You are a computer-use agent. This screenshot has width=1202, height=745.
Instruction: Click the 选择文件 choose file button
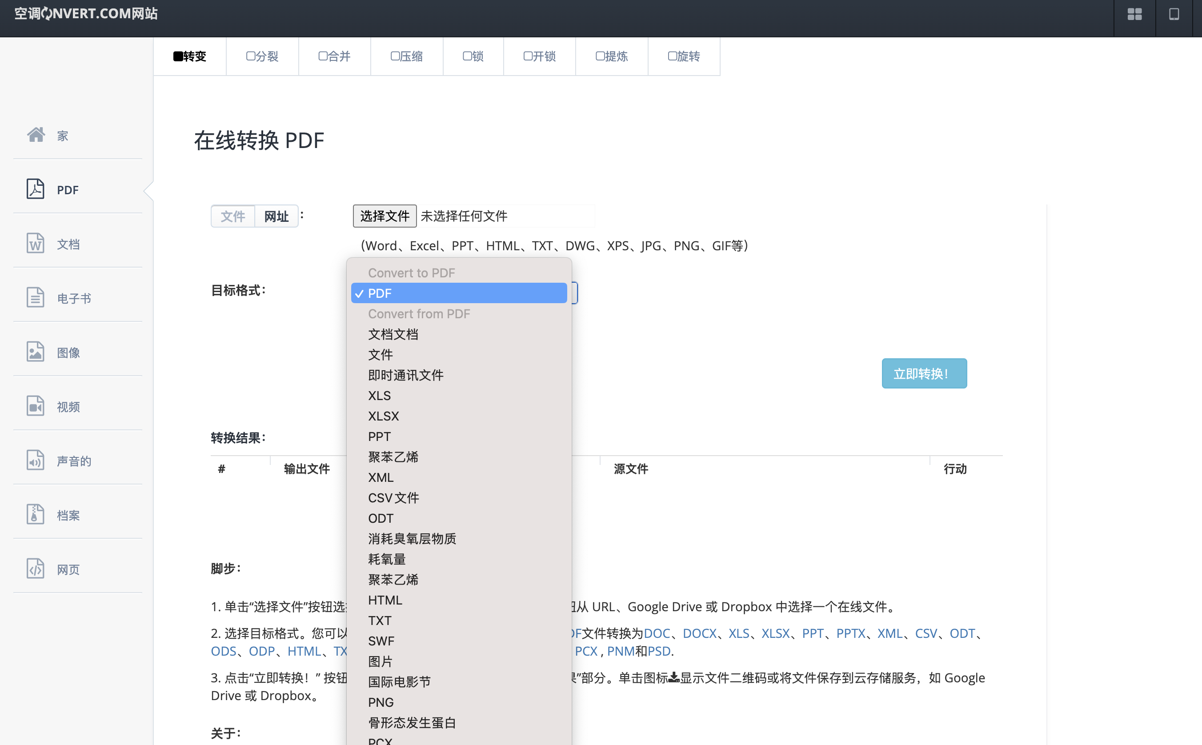click(x=385, y=216)
